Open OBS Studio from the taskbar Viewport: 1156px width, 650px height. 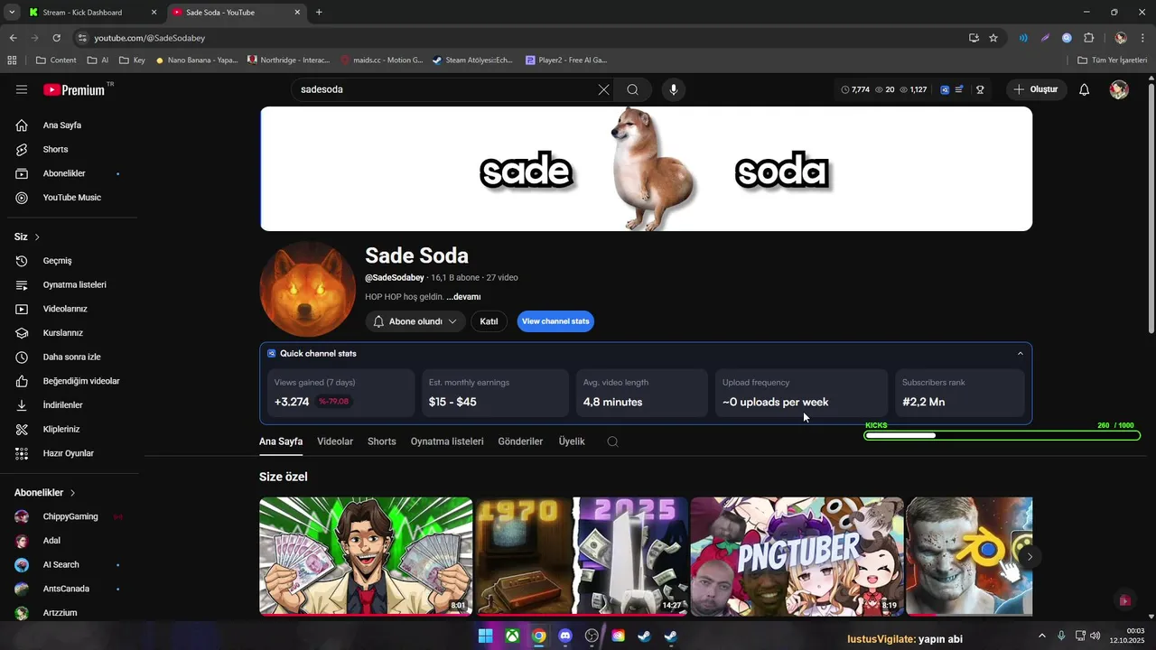(x=592, y=636)
